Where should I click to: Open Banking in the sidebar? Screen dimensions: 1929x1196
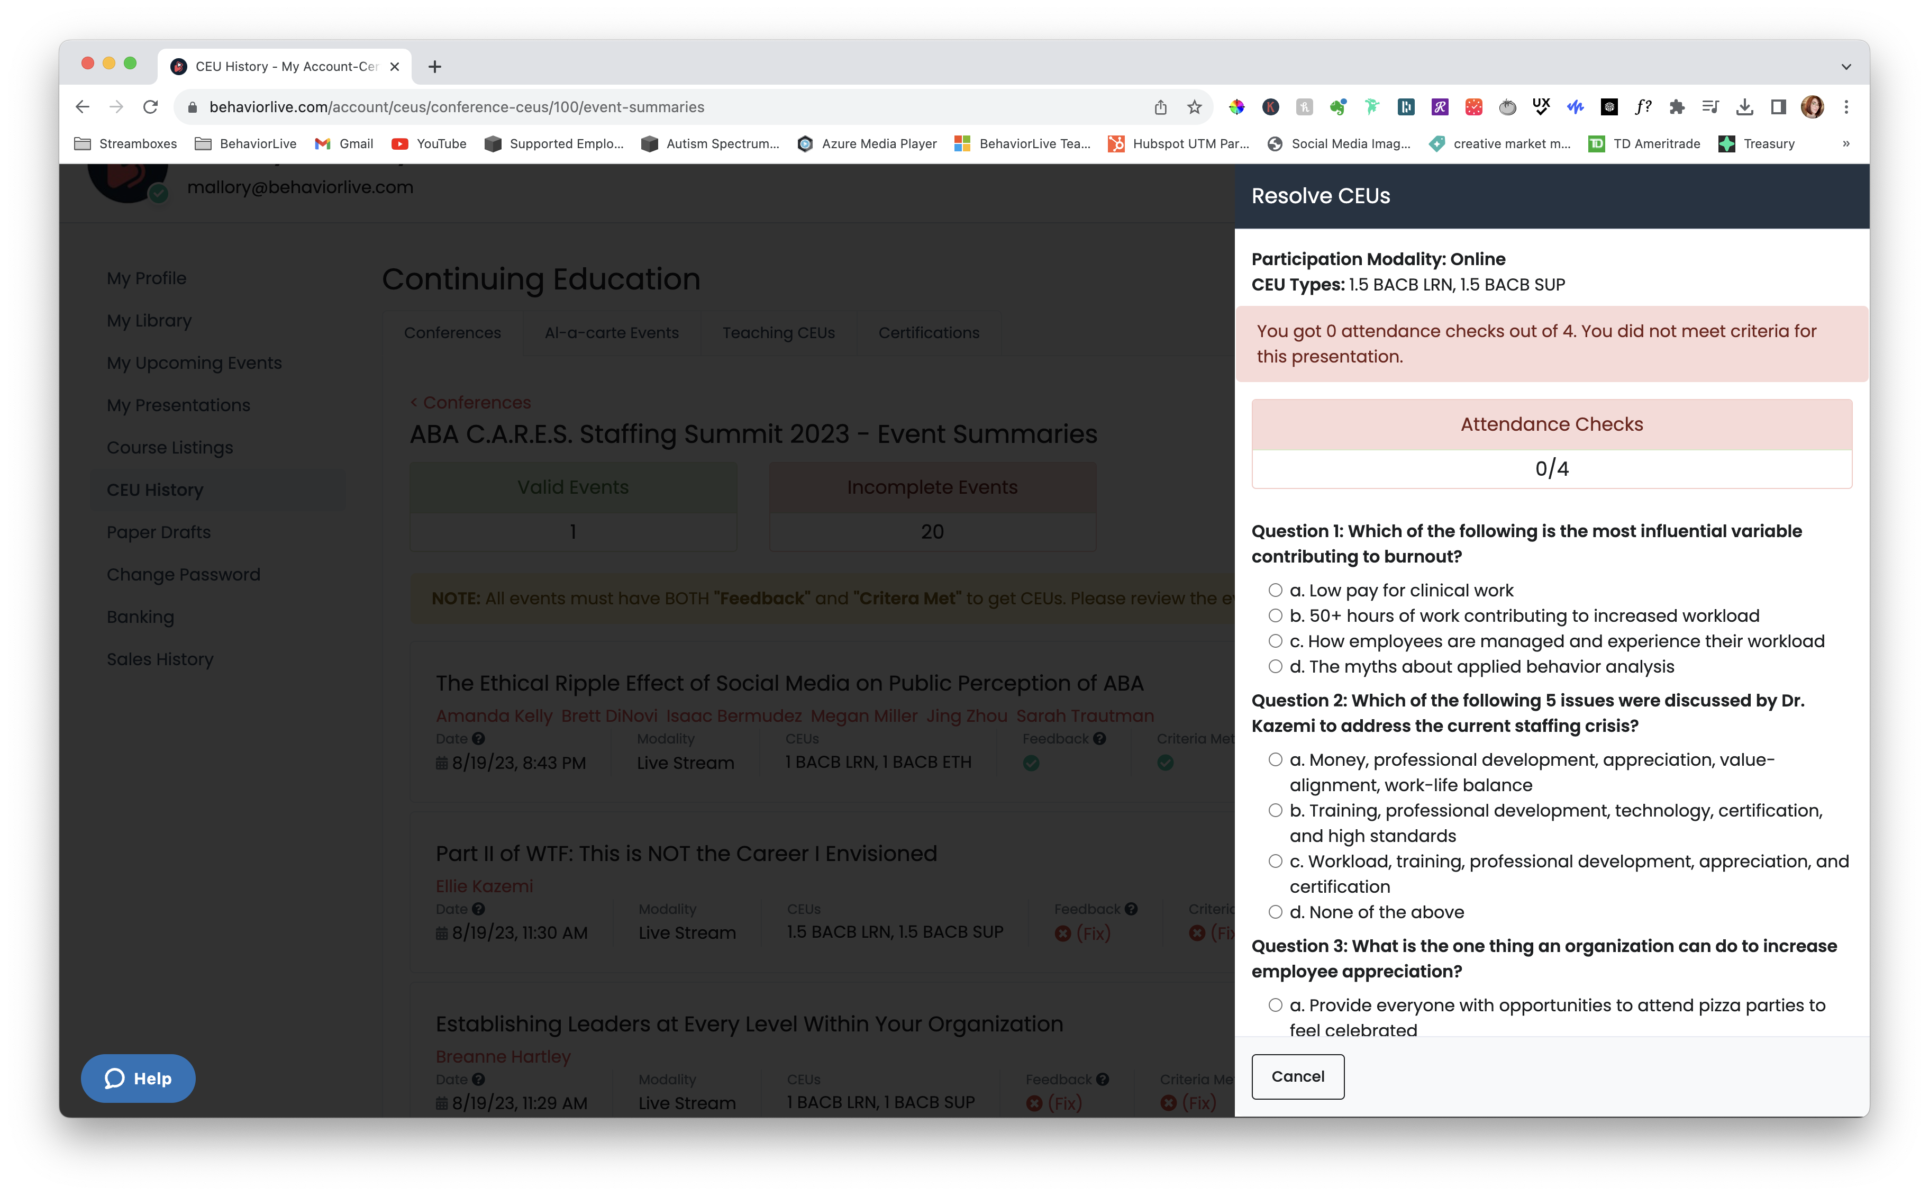(140, 617)
